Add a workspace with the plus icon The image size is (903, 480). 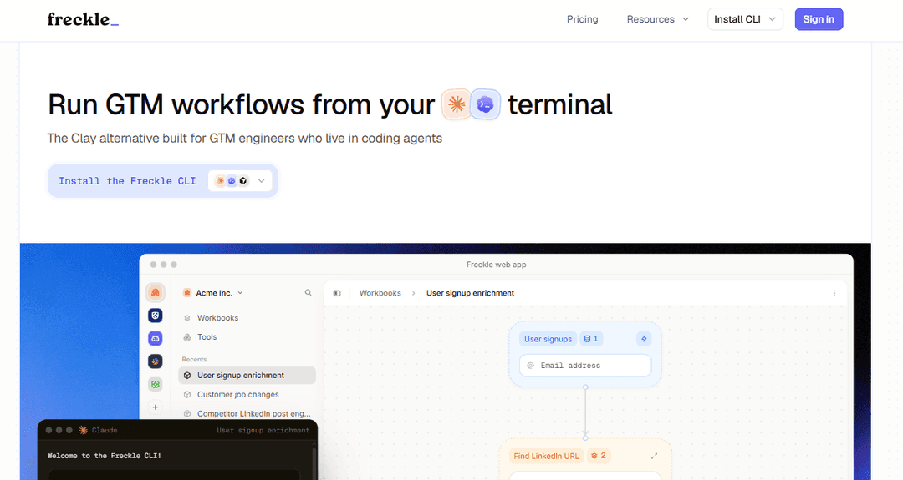[155, 407]
